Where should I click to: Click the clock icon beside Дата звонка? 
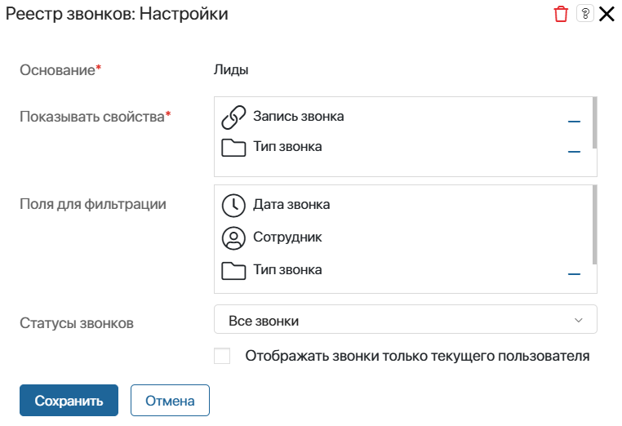tap(233, 206)
